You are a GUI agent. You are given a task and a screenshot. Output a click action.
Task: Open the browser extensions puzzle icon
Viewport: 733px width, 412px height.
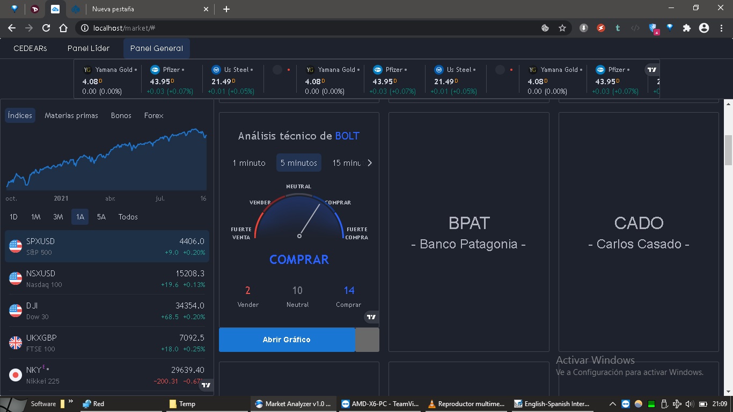686,28
